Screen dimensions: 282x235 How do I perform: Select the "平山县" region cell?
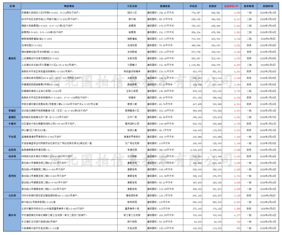tap(12, 137)
